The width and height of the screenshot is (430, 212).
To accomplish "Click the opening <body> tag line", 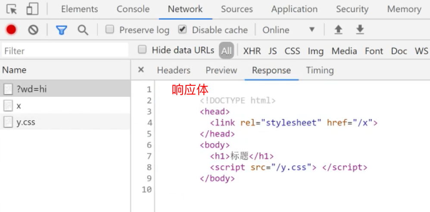I will 215,145.
